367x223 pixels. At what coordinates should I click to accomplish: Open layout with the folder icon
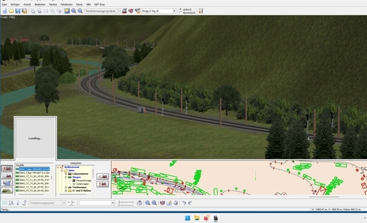point(11,11)
